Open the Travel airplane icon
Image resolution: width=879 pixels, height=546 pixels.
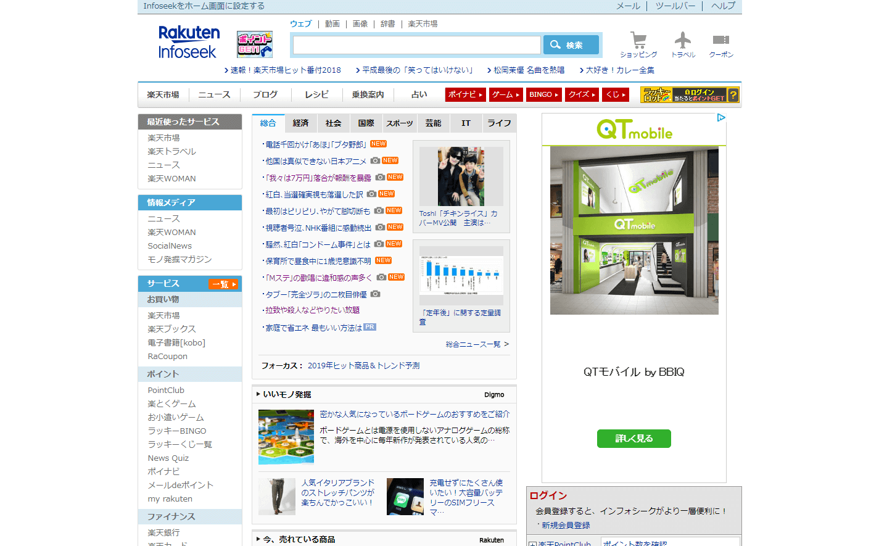682,40
